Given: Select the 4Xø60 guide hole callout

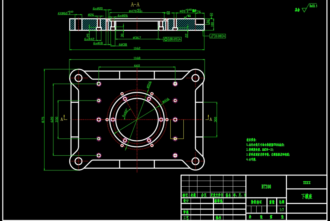Looking at the screenshot, I should coord(65,13).
